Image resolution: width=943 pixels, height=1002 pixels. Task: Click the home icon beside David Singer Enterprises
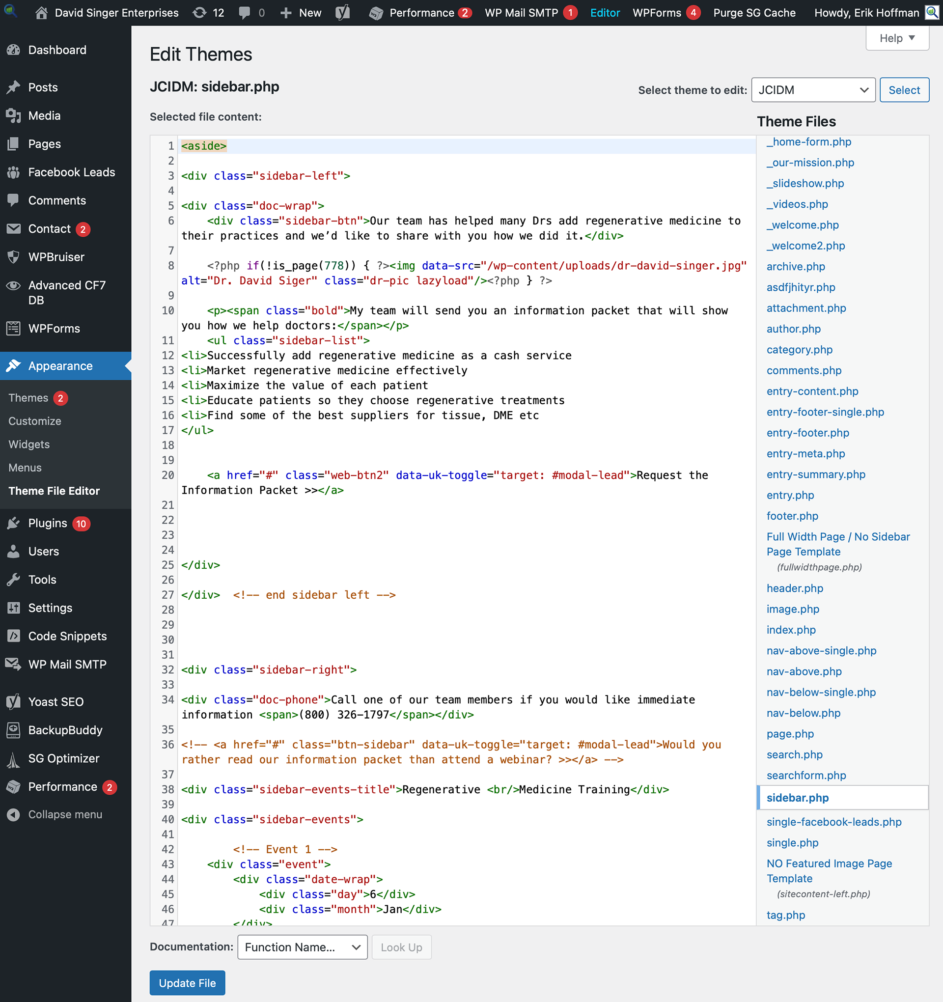tap(42, 13)
